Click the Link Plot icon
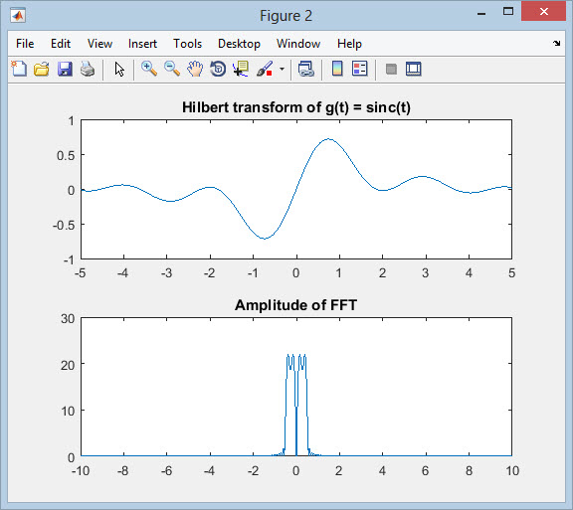Screen dimensions: 573x510 tap(305, 69)
